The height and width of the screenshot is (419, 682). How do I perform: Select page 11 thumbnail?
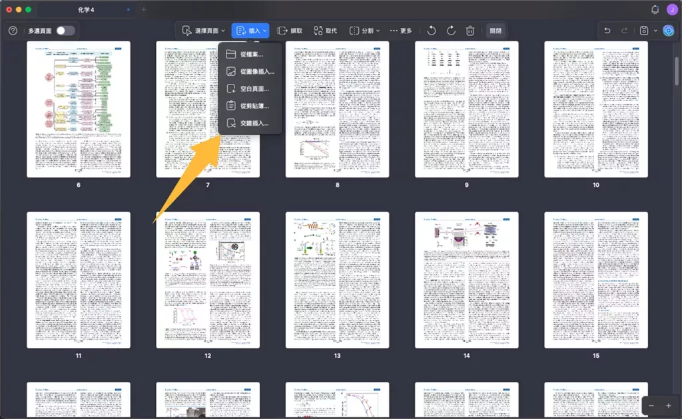click(x=79, y=280)
